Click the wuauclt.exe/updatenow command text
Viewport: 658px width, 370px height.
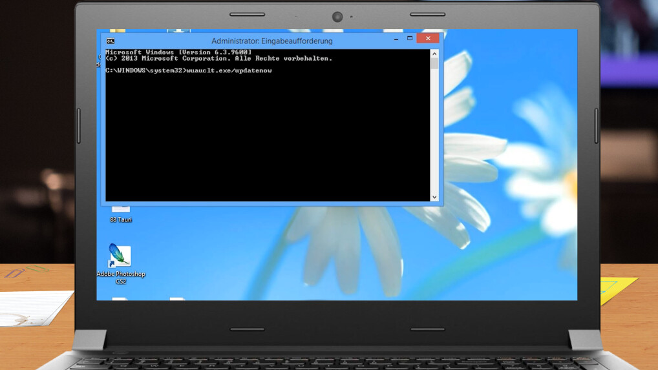229,70
